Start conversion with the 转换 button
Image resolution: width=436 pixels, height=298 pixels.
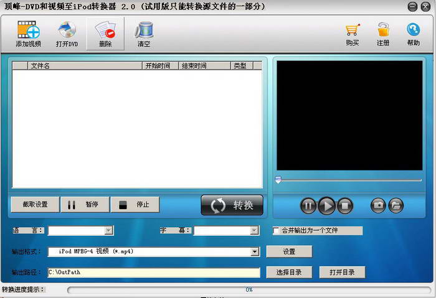[x=232, y=205]
